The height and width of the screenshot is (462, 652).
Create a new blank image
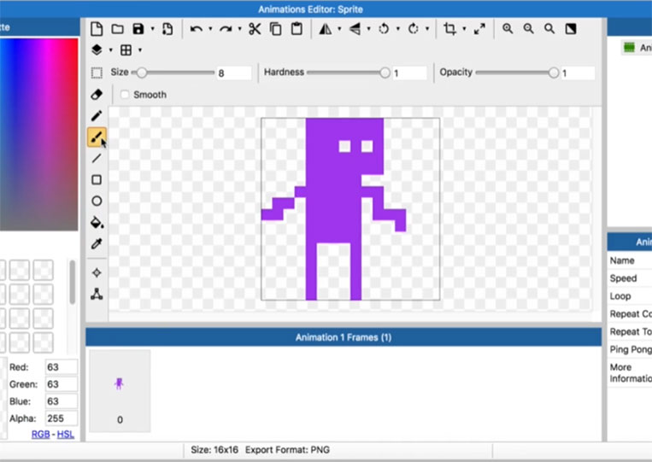(97, 29)
